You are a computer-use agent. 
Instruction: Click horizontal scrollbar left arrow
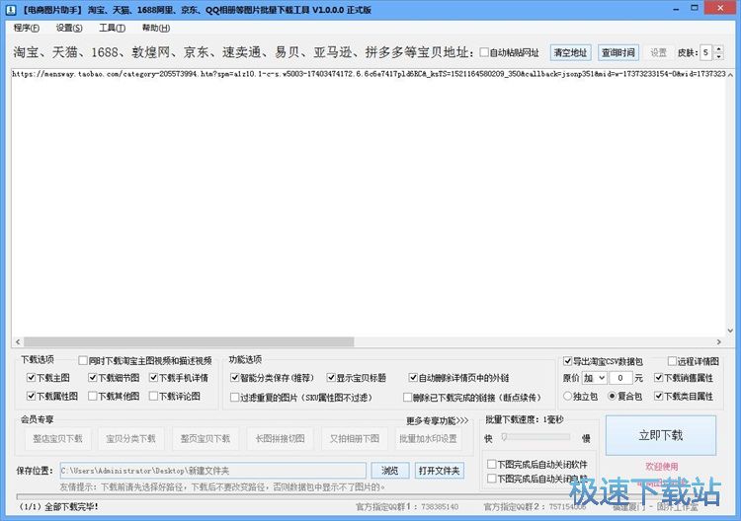tap(18, 341)
